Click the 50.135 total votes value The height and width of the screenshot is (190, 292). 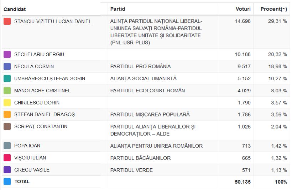pyautogui.click(x=242, y=182)
